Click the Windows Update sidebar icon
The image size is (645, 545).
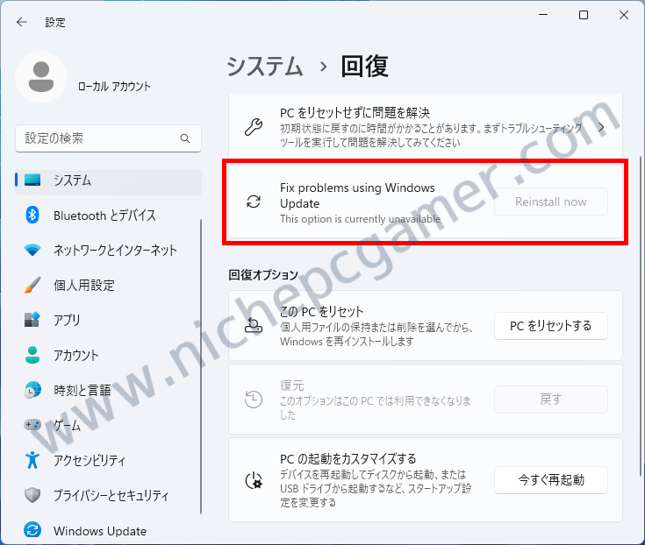pos(32,530)
